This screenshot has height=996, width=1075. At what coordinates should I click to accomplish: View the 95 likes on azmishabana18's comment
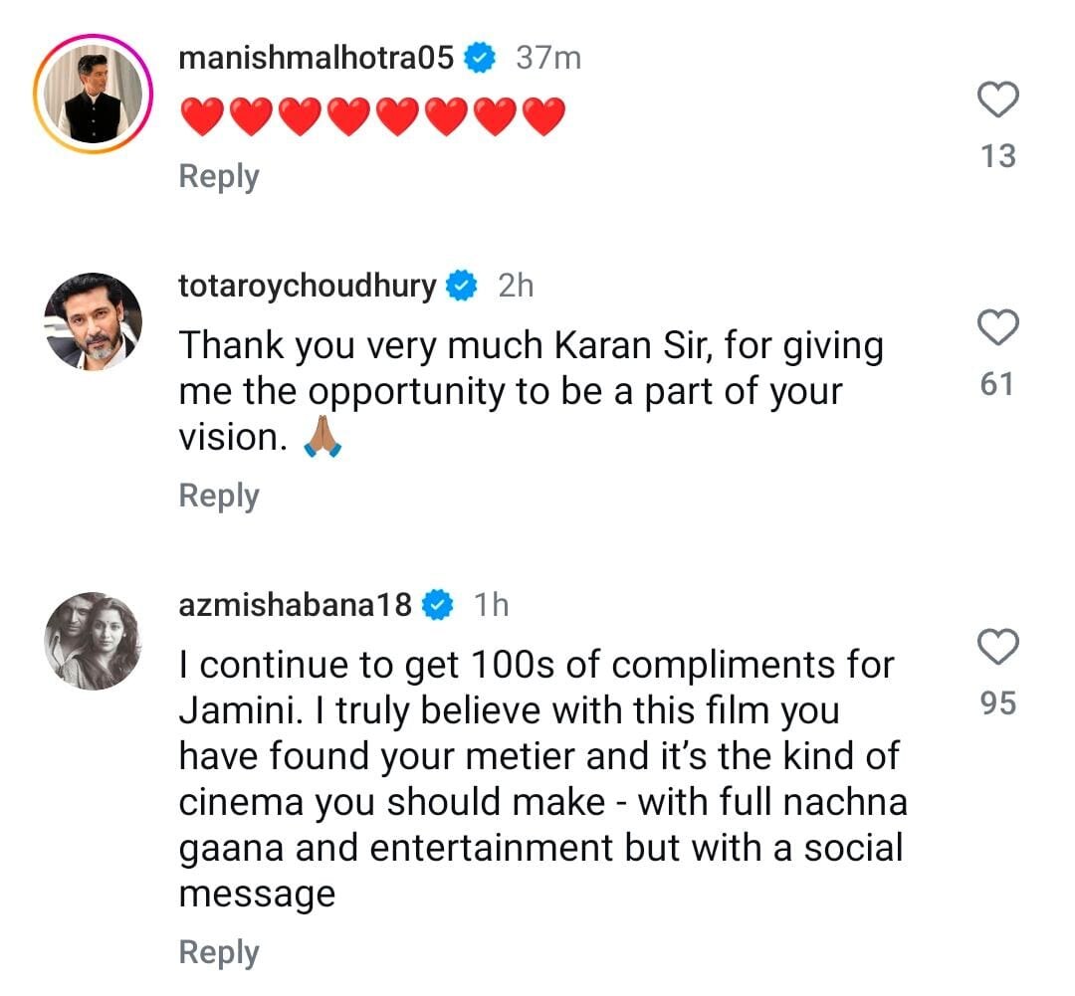click(x=997, y=703)
